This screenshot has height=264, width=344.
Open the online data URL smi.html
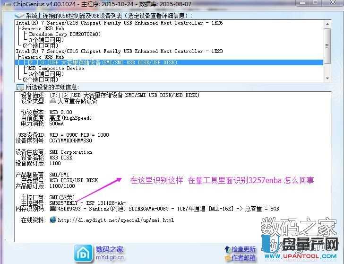(x=116, y=220)
